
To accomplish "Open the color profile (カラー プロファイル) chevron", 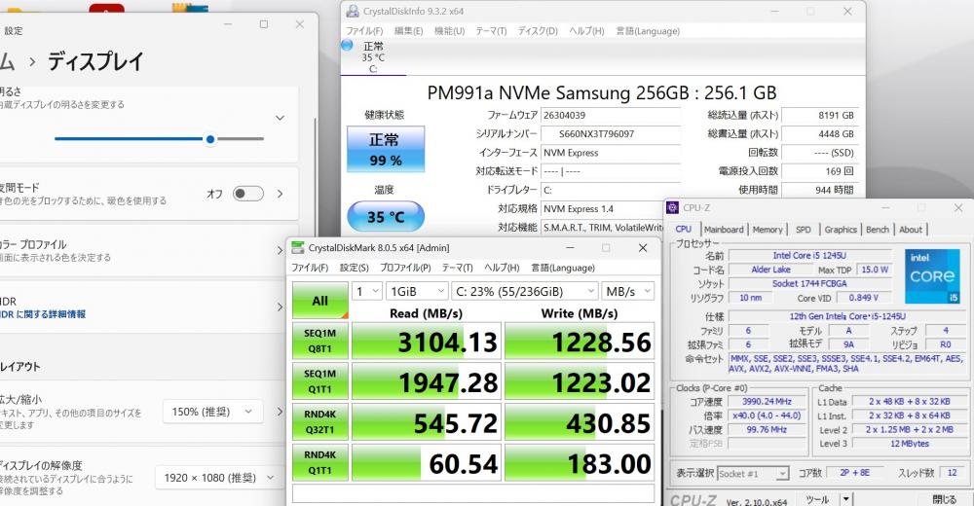I will tap(281, 250).
